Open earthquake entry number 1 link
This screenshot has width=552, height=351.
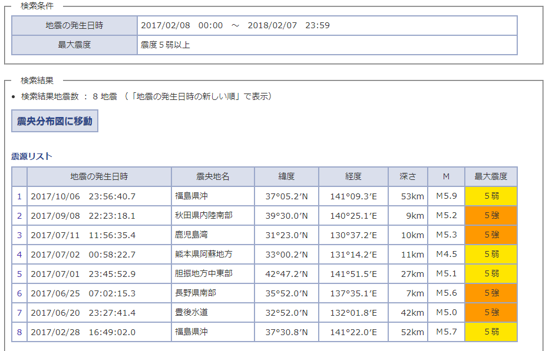(x=19, y=196)
